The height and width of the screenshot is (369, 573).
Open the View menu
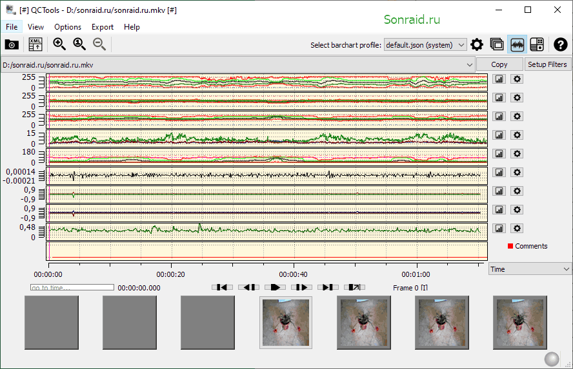(x=35, y=27)
